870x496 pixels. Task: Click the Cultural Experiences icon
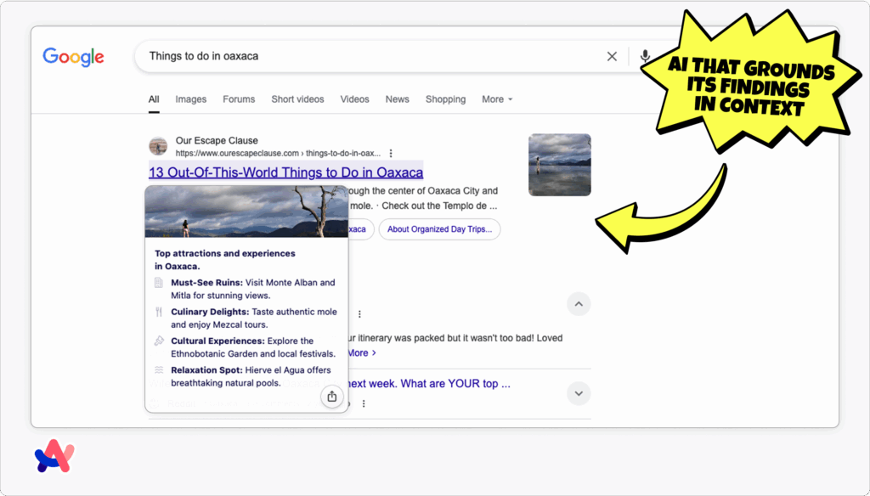(159, 341)
